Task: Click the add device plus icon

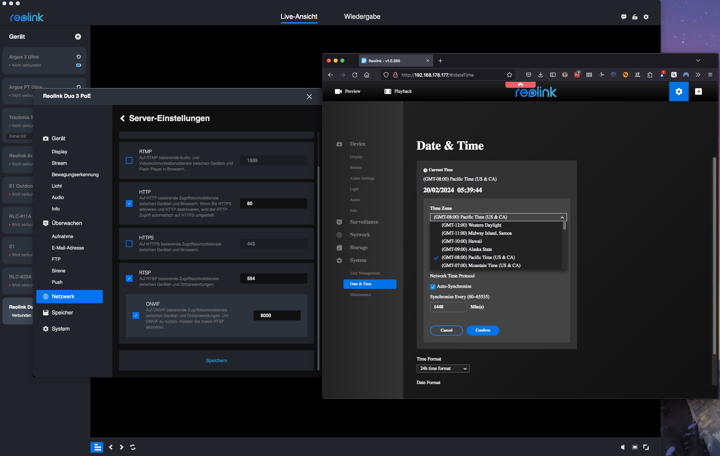Action: [78, 37]
